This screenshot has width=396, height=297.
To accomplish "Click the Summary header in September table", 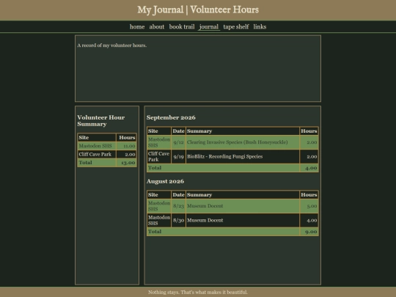I will (x=243, y=131).
